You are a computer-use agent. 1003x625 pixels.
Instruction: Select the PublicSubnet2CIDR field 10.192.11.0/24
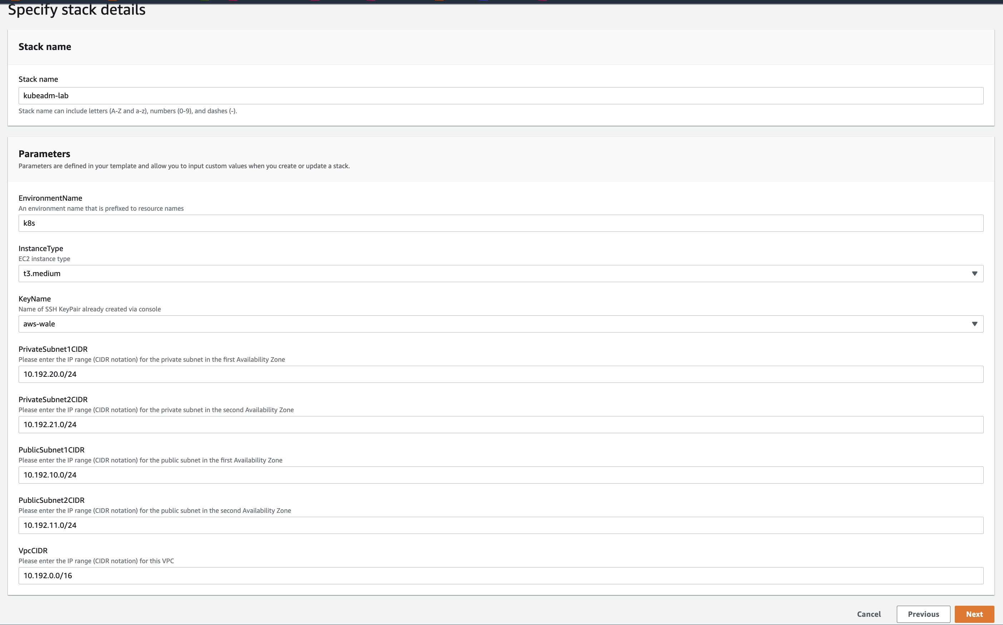[x=500, y=525]
